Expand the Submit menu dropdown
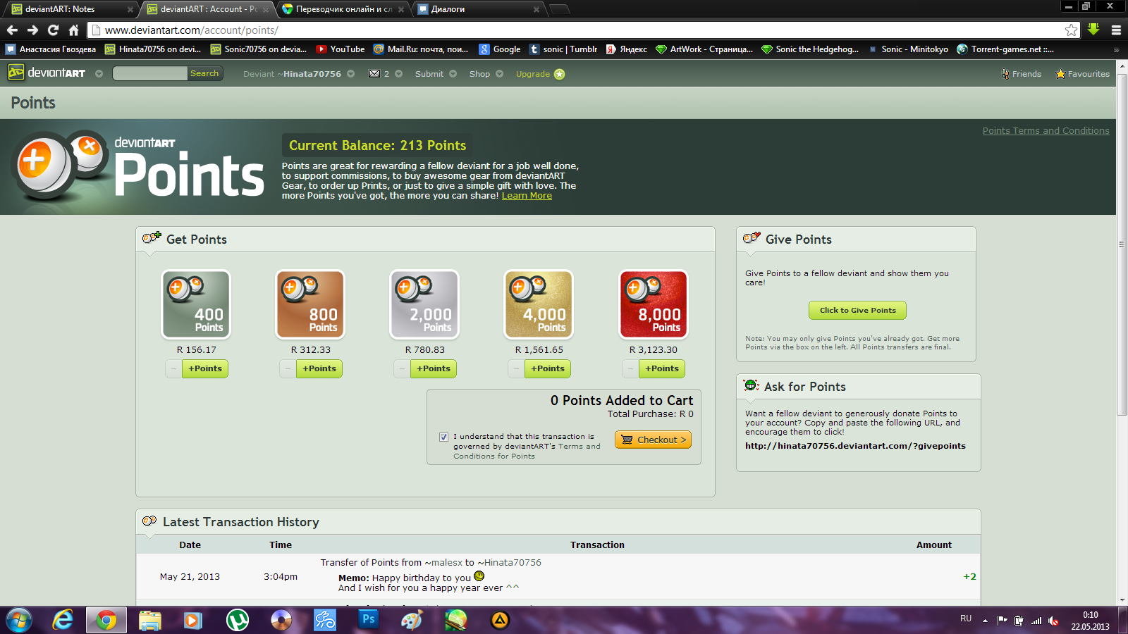The width and height of the screenshot is (1128, 634). pos(453,74)
